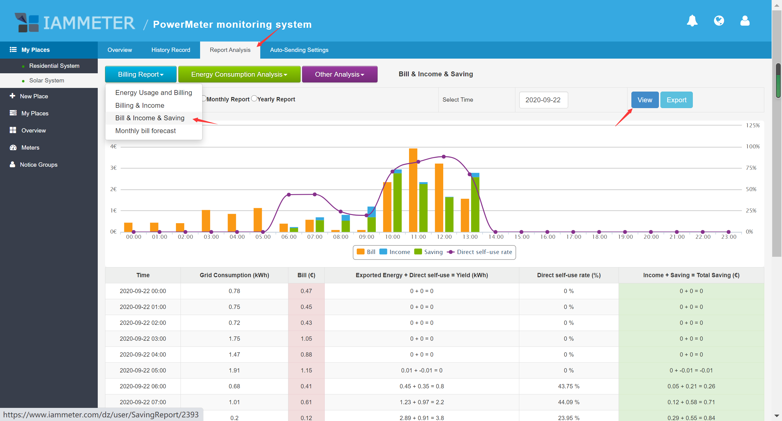Choose Monthly bill forecast from menu
Image resolution: width=782 pixels, height=421 pixels.
[146, 131]
